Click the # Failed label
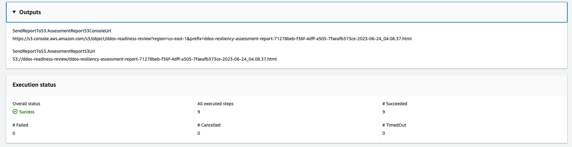572x147 pixels. [x=20, y=125]
